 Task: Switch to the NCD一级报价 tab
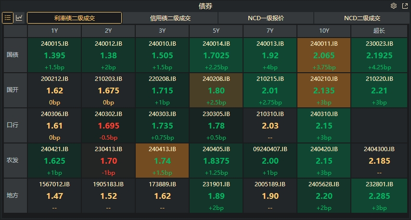tap(266, 18)
